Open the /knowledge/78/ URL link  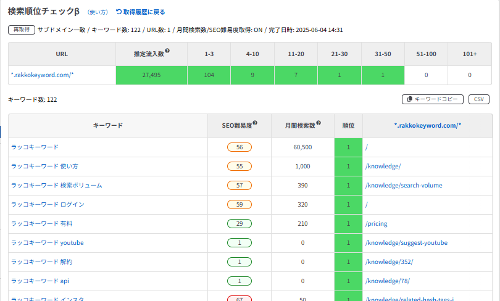[388, 281]
